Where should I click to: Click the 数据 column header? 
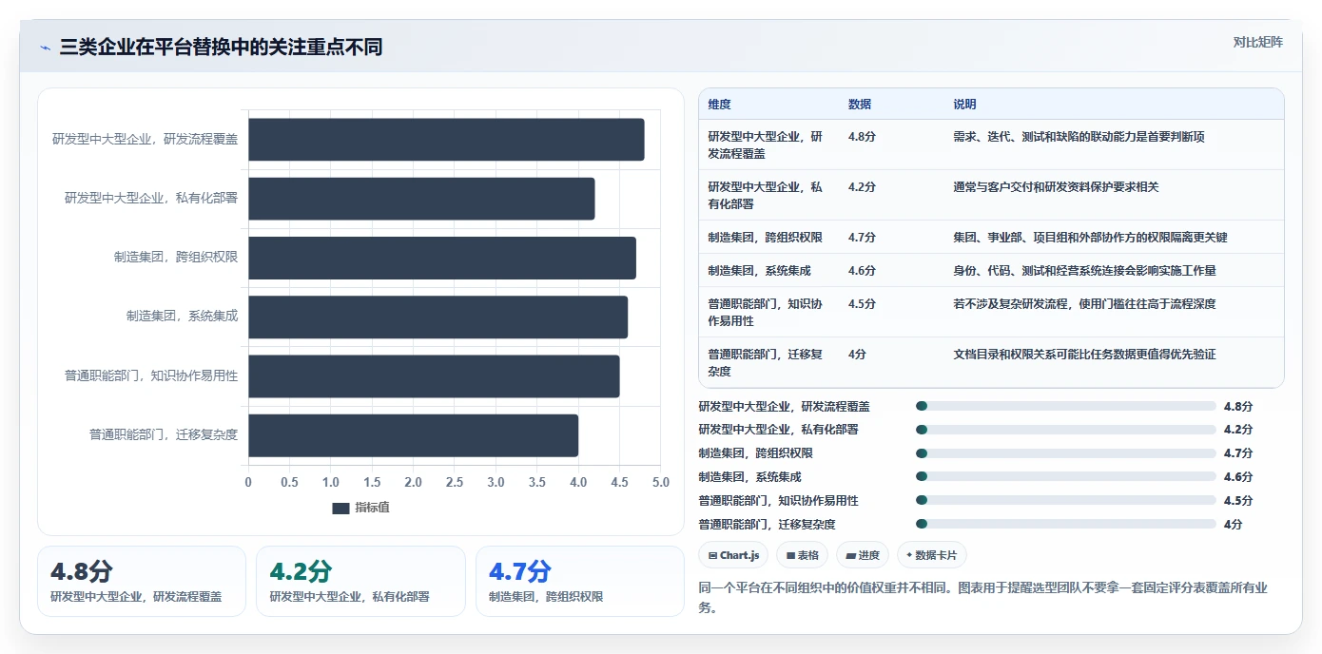pos(860,105)
